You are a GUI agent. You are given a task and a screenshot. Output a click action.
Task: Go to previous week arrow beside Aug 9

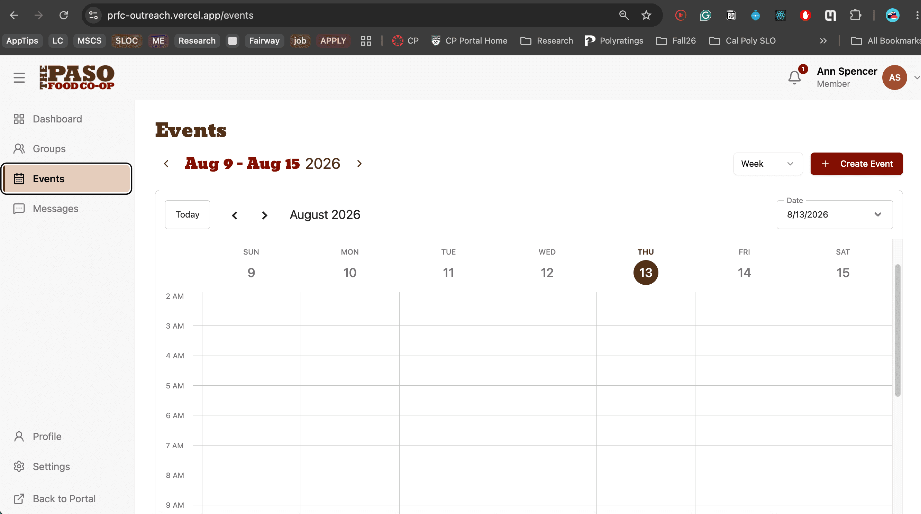pos(166,164)
